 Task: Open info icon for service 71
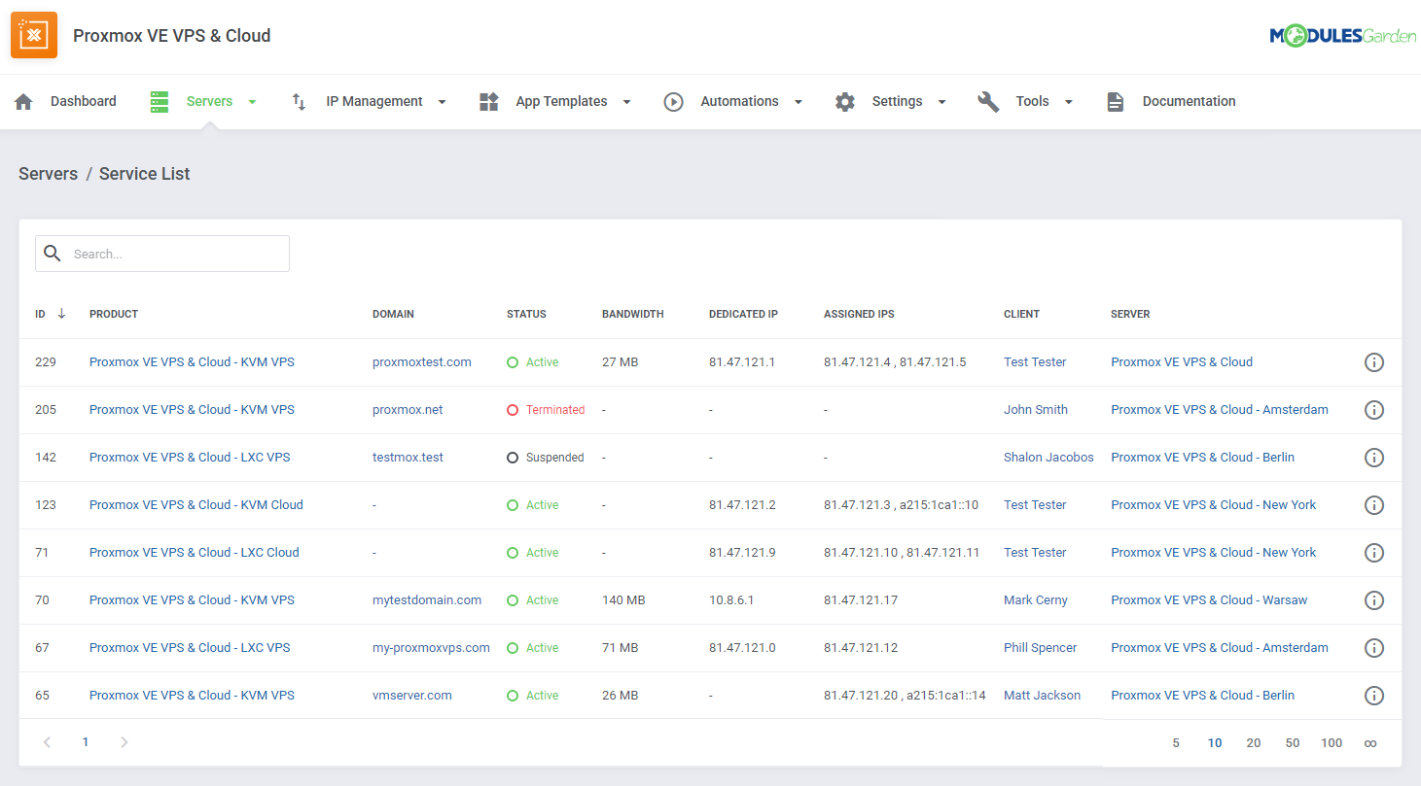click(1374, 553)
